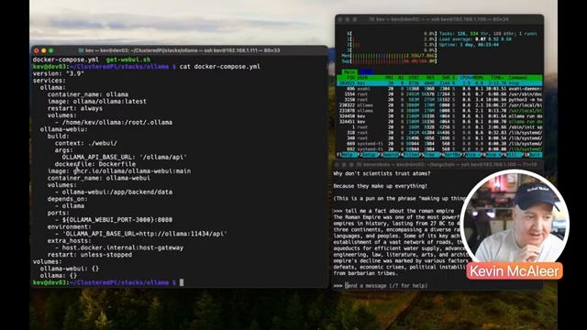Image resolution: width=587 pixels, height=330 pixels.
Task: Switch to the Main tab in htop
Action: [349, 71]
